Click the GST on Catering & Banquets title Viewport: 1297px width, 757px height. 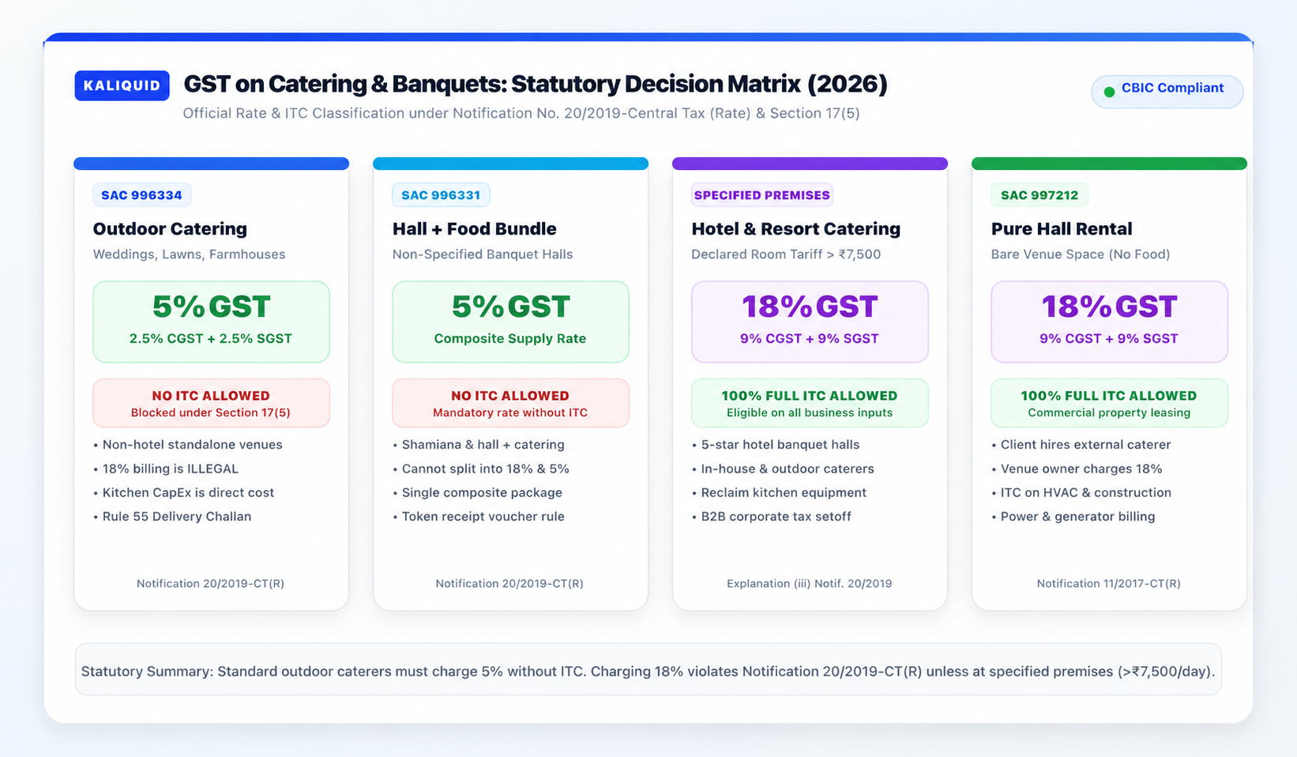pyautogui.click(x=536, y=84)
